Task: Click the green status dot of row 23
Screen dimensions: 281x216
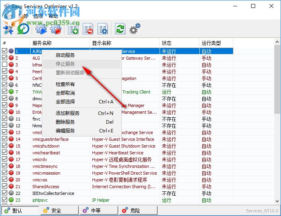Action: pos(11,200)
